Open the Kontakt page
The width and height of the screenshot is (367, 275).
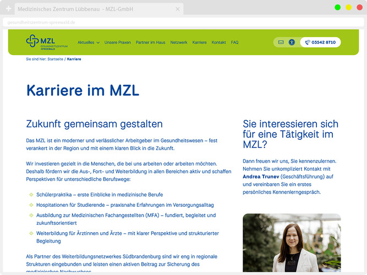click(218, 42)
